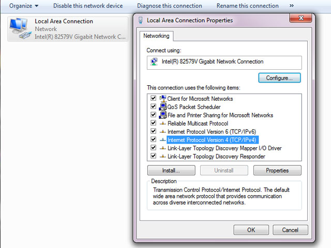331x248 pixels.
Task: Click the Client for Microsoft Networks icon
Action: [163, 99]
